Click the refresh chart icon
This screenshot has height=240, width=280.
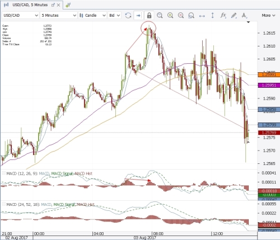[128, 16]
